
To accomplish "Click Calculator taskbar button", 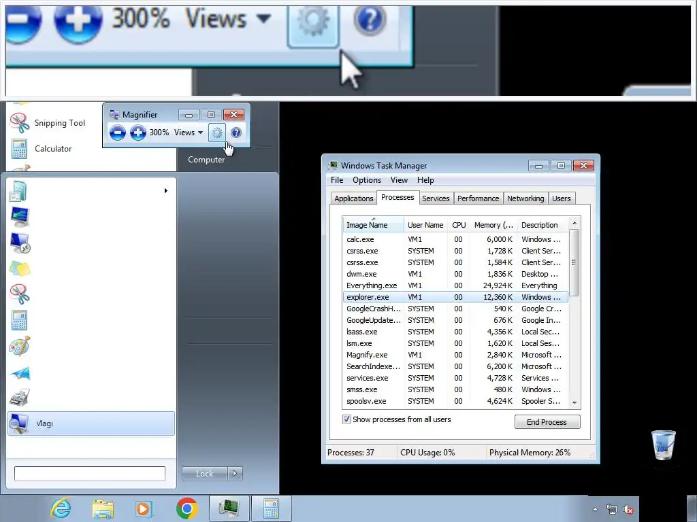I will [271, 508].
